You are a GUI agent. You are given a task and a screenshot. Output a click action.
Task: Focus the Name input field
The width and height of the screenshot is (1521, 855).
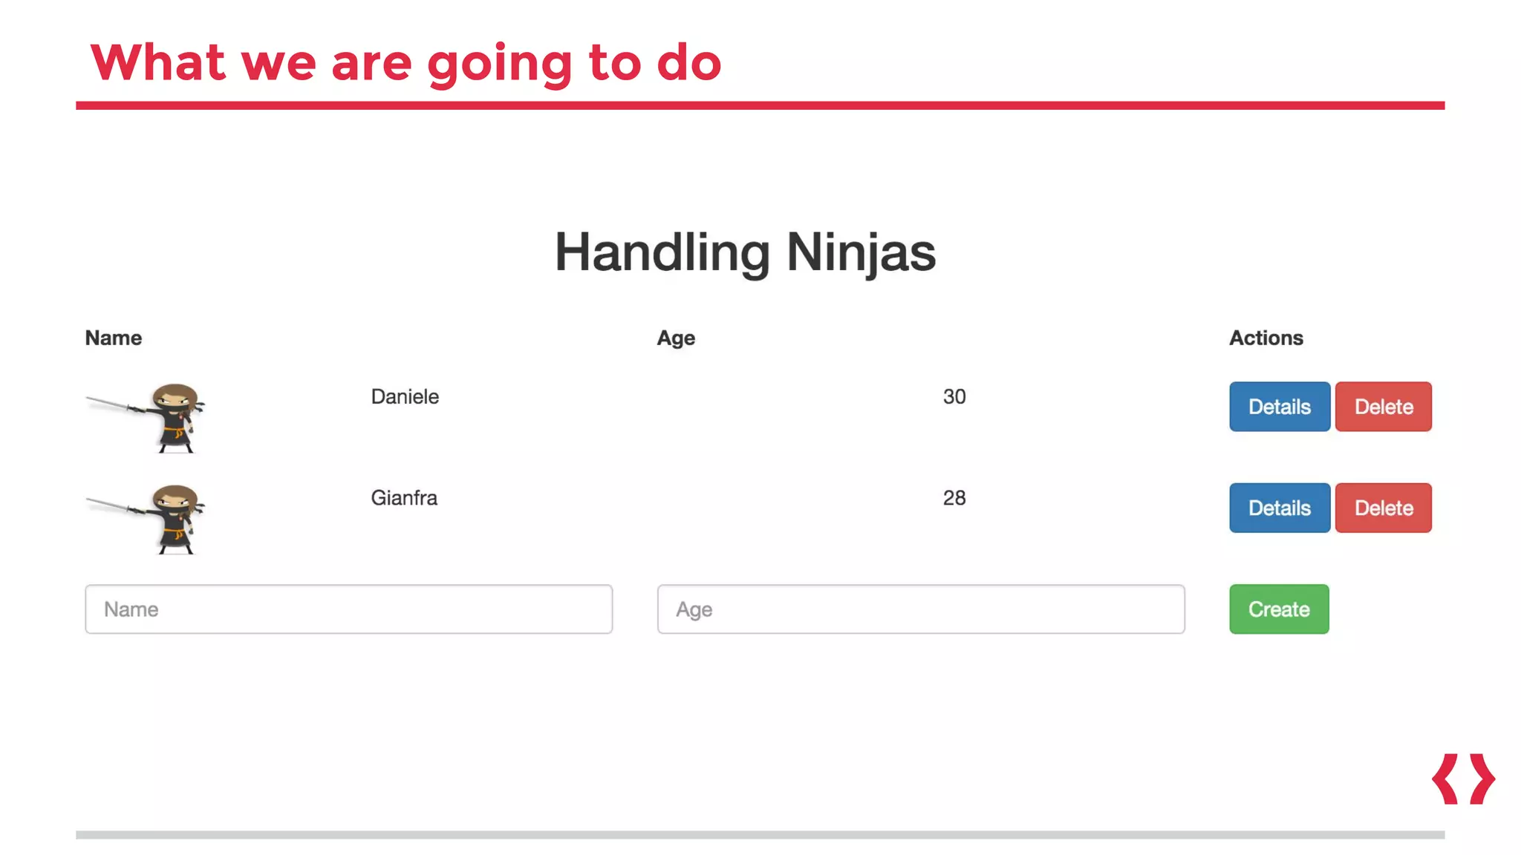click(x=348, y=609)
